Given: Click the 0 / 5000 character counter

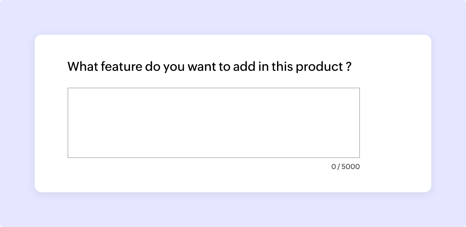Looking at the screenshot, I should click(x=345, y=167).
